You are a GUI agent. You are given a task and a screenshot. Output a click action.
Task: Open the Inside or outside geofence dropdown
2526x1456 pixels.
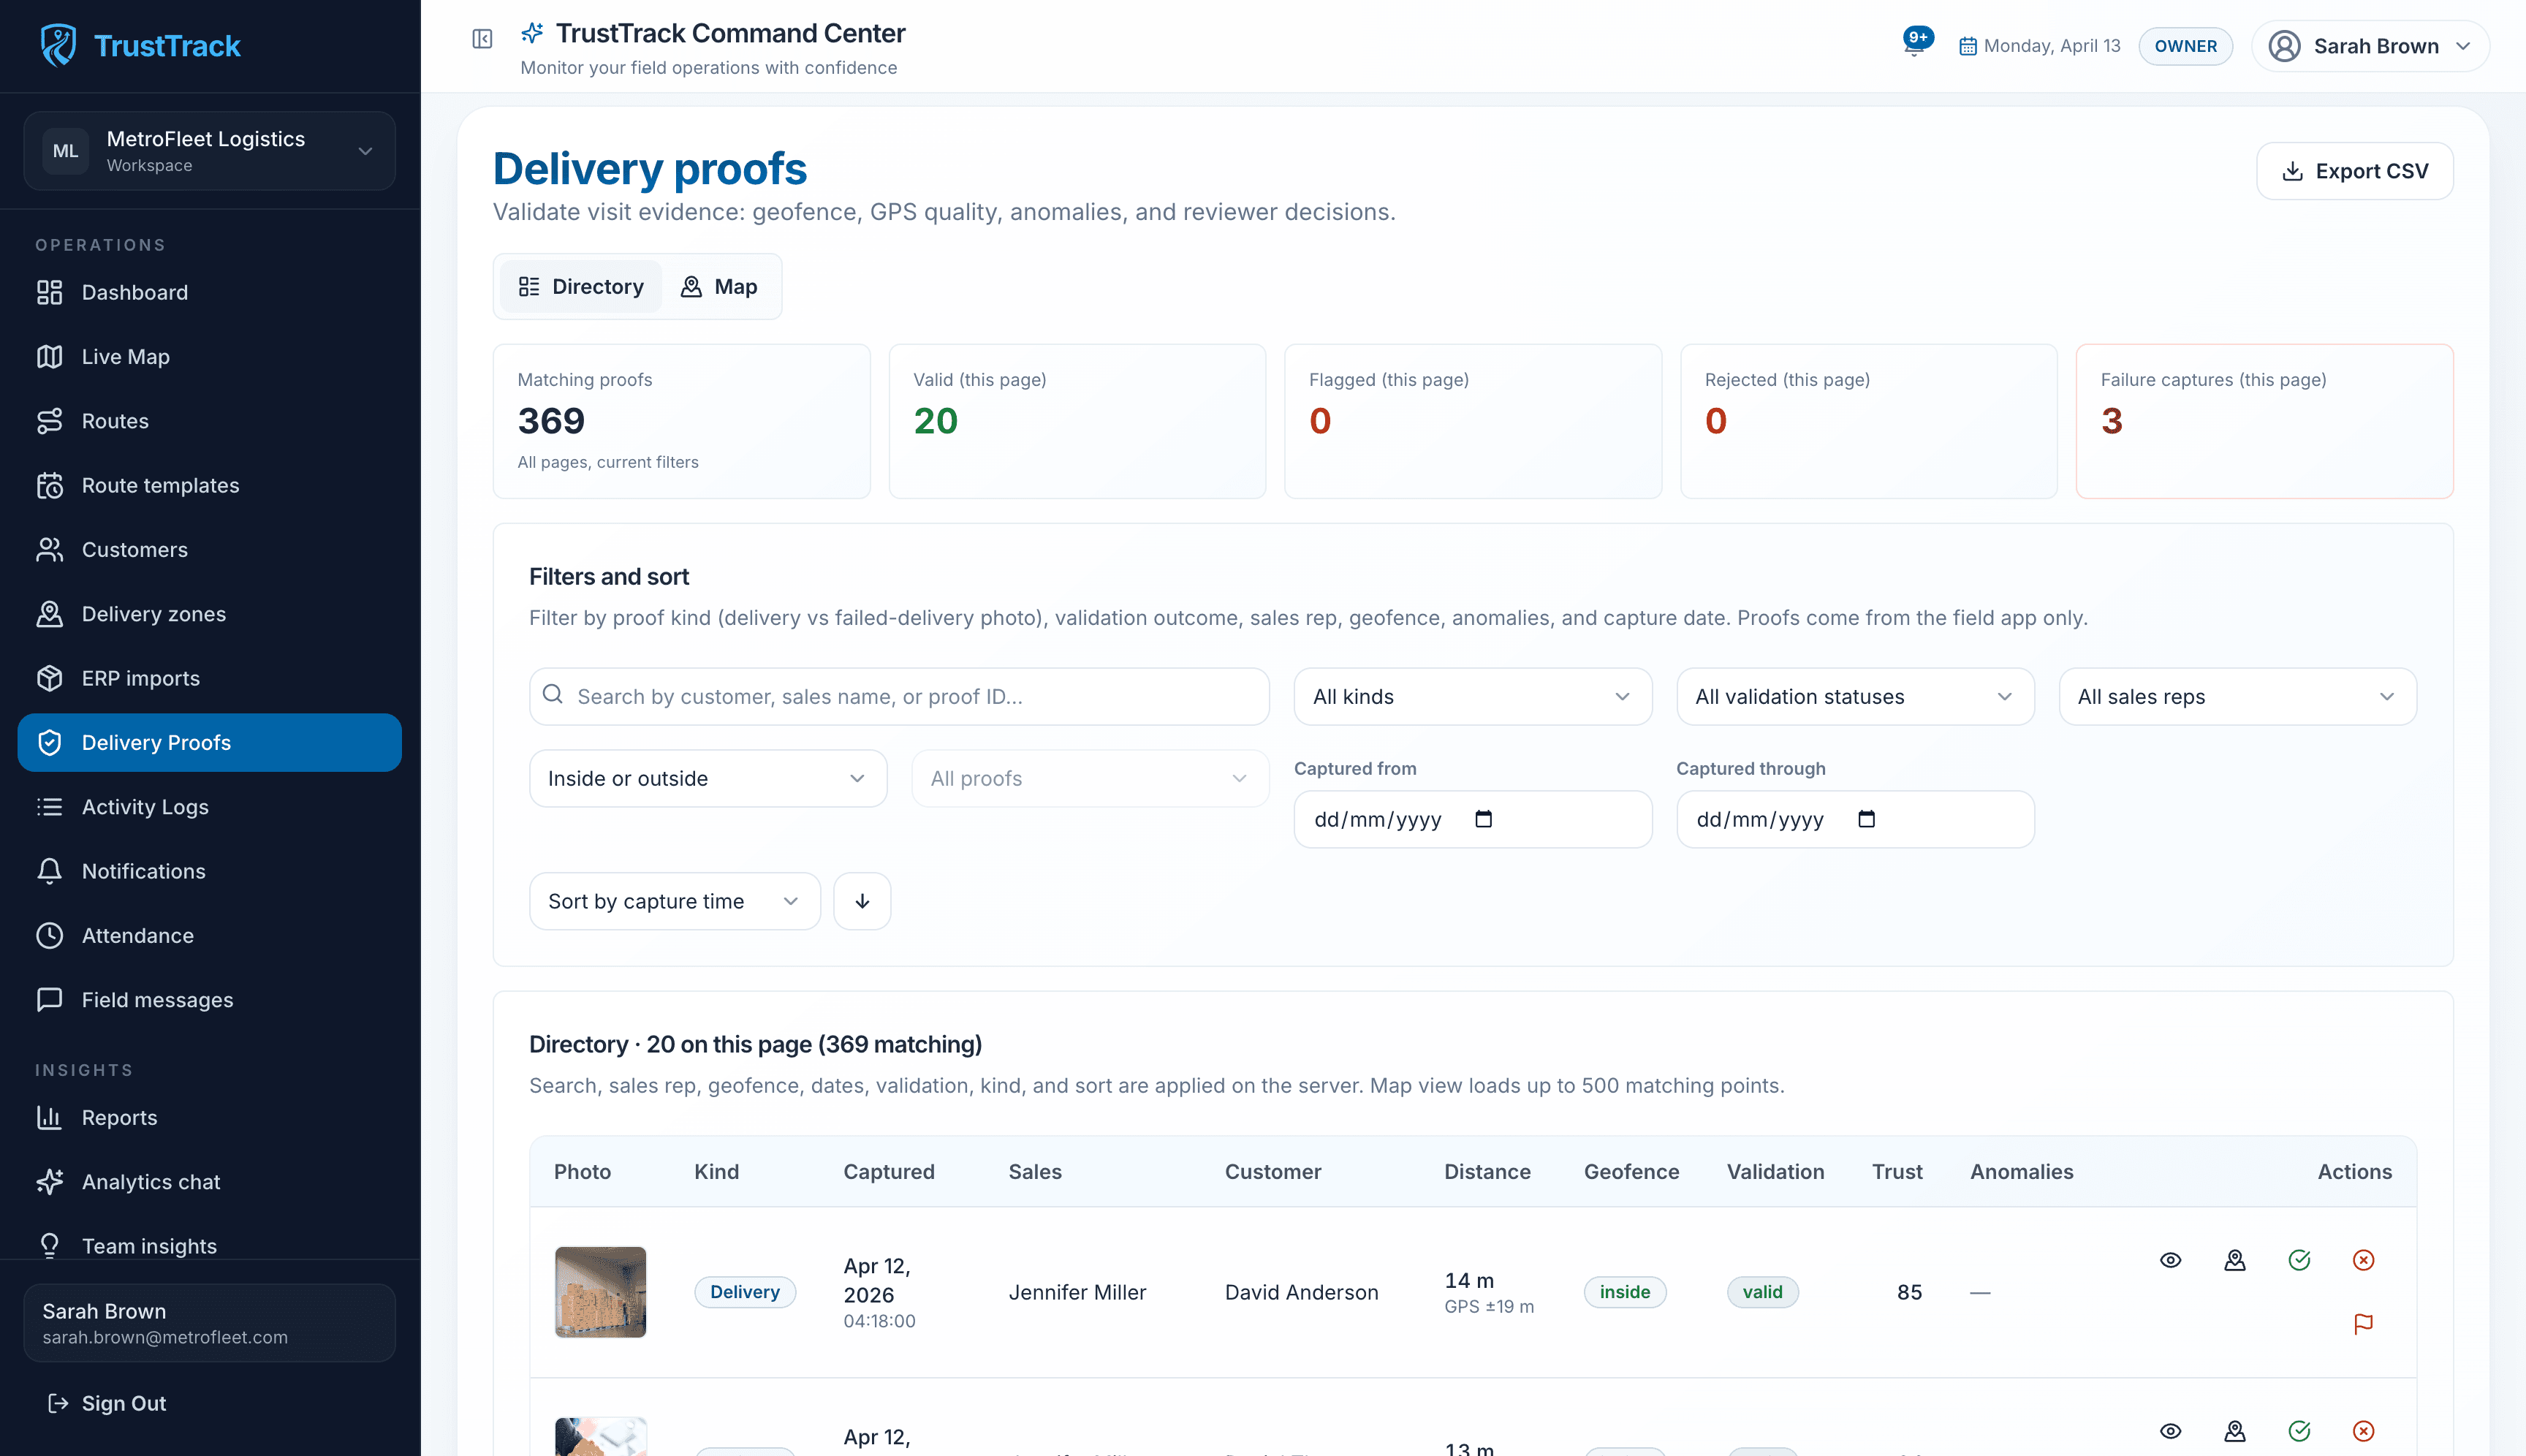click(708, 779)
